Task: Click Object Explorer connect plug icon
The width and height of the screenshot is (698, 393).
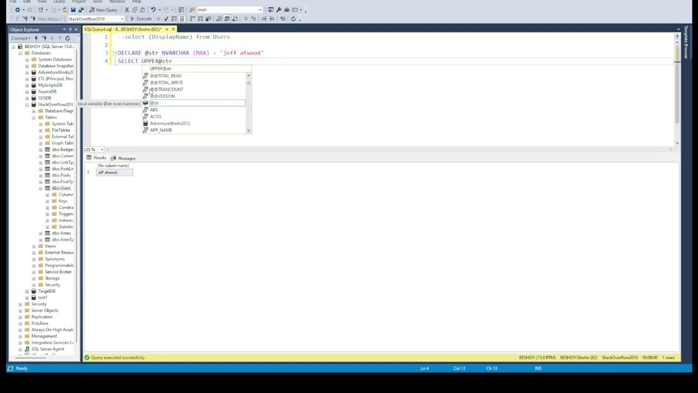Action: click(37, 38)
